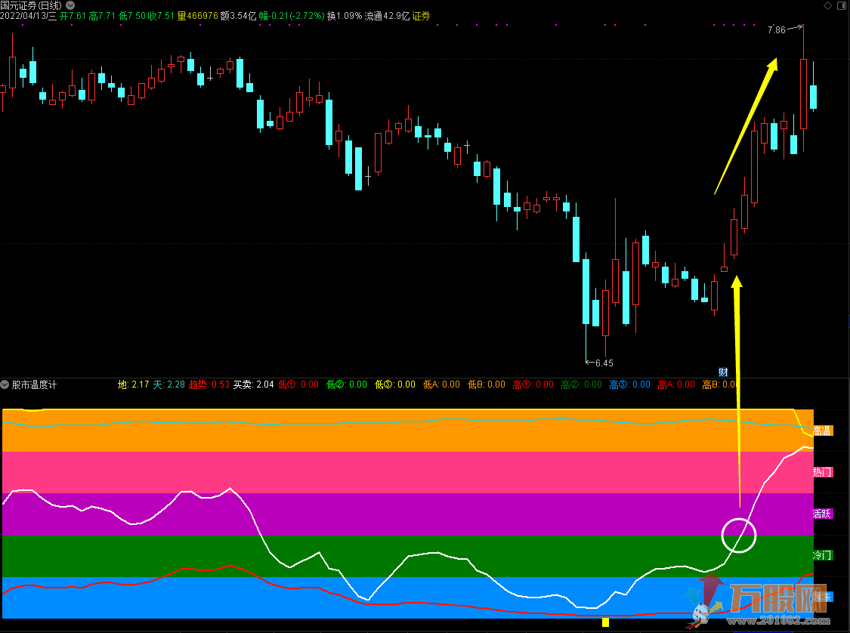Image resolution: width=850 pixels, height=633 pixels.
Task: Click the volume value 量466976
Action: [x=198, y=17]
